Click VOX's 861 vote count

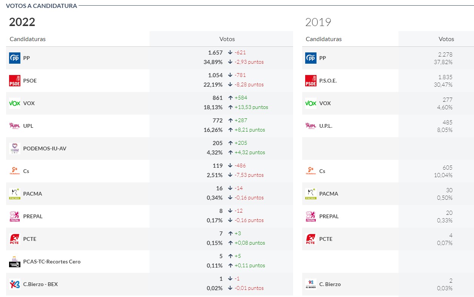point(218,98)
